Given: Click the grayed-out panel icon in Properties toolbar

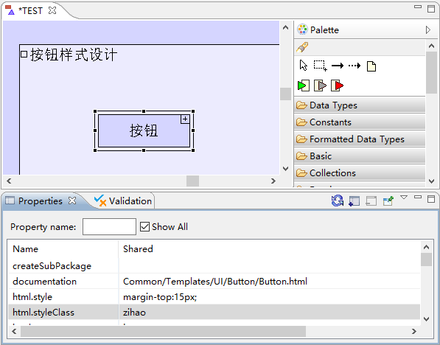Looking at the screenshot, I should coord(371,201).
